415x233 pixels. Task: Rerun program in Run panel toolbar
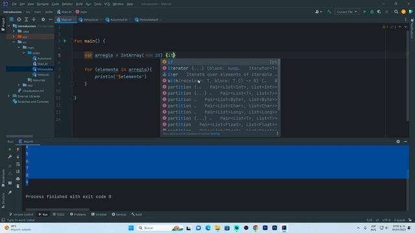(x=10, y=150)
